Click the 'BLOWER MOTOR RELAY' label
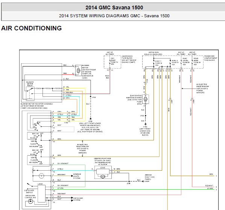Viewport: 225px width, 210px height. pos(30,84)
